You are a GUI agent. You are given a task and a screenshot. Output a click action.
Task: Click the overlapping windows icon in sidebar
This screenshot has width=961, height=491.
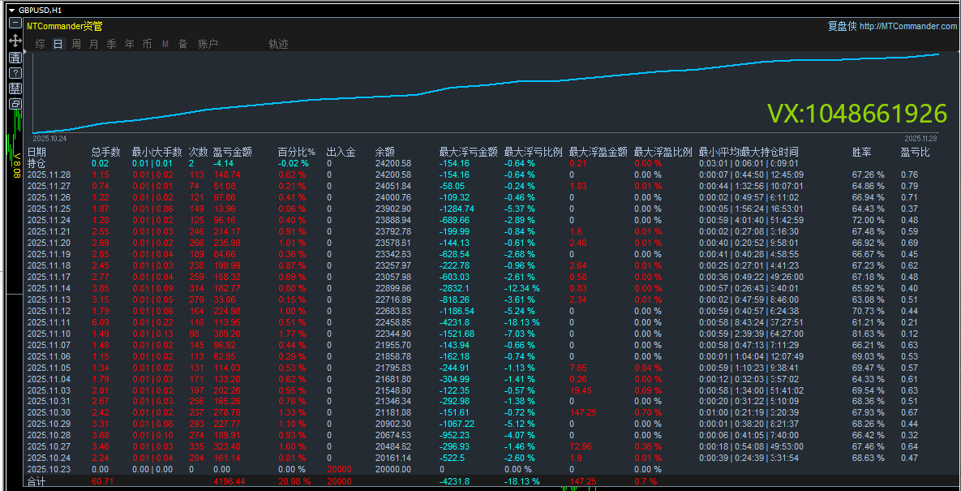click(x=15, y=104)
